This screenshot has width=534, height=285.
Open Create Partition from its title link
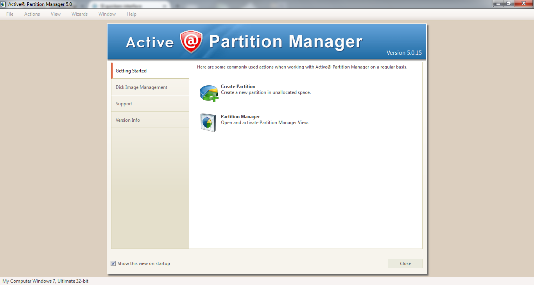(238, 87)
